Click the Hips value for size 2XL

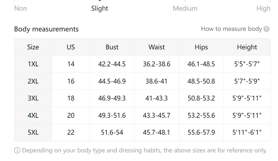(x=201, y=81)
